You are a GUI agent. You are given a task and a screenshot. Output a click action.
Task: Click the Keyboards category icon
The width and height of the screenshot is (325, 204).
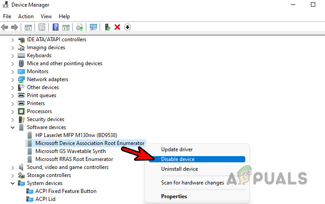(x=21, y=55)
